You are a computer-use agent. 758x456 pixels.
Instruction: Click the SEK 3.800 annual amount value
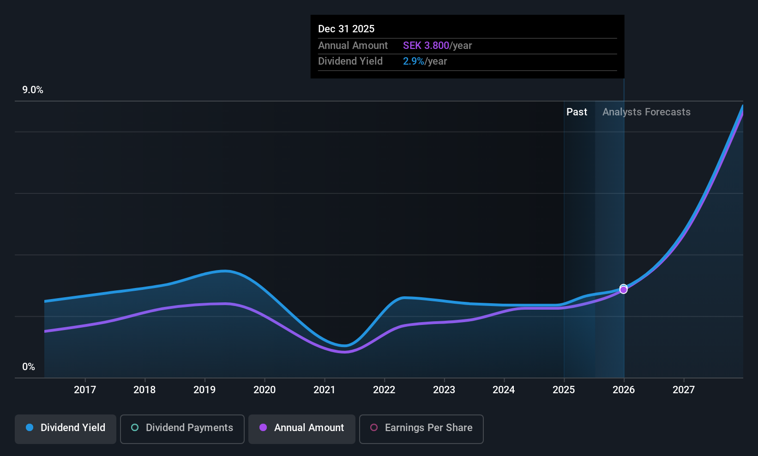pyautogui.click(x=426, y=46)
